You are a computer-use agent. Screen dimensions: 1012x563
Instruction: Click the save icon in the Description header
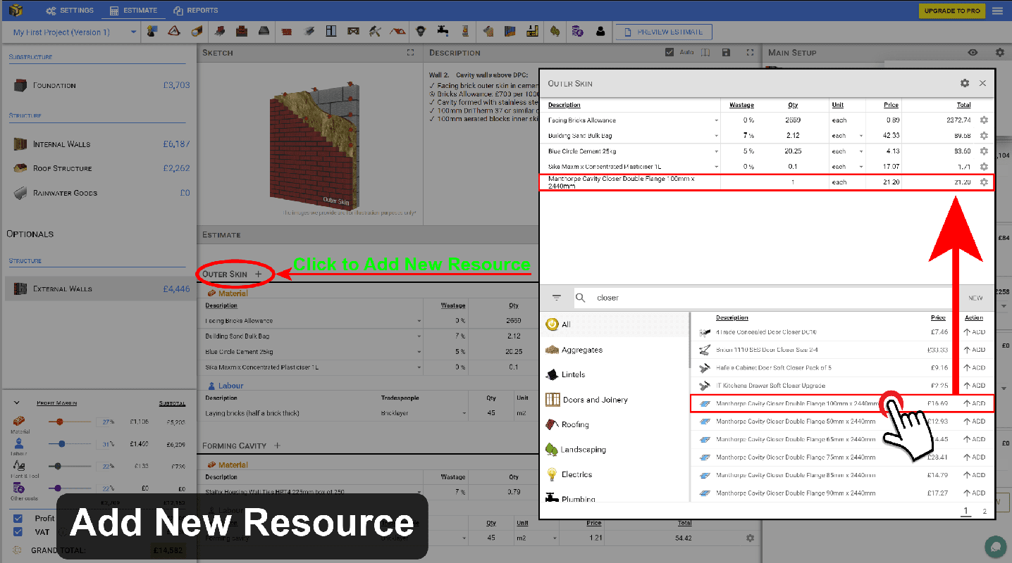(727, 53)
